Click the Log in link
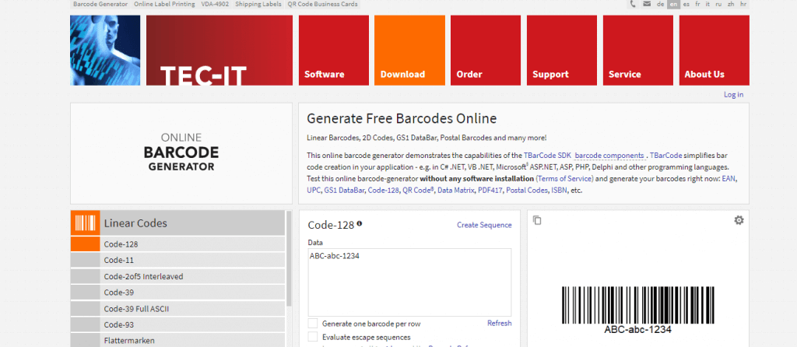Image resolution: width=797 pixels, height=347 pixels. 733,94
